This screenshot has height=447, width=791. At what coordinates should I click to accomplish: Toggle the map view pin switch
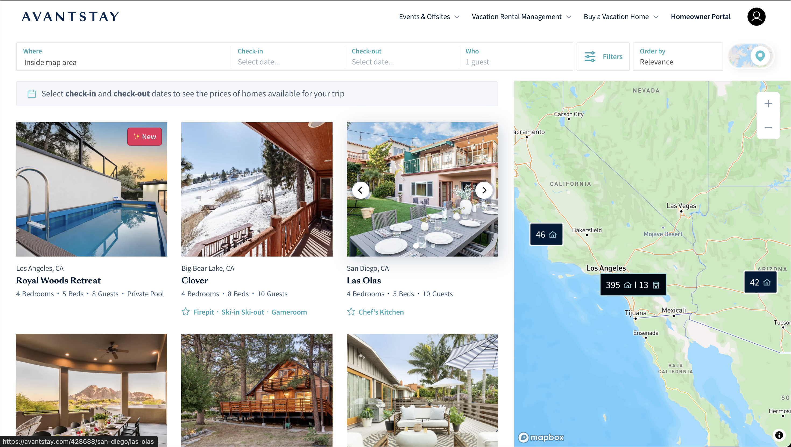coord(750,56)
